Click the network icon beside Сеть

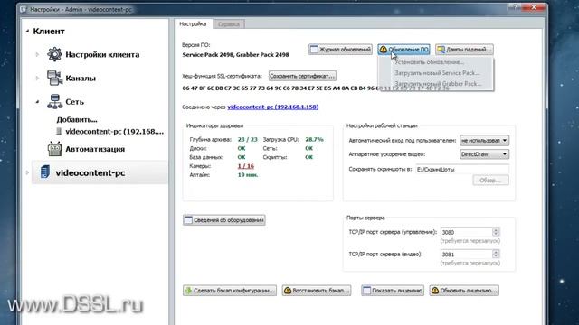pos(54,102)
